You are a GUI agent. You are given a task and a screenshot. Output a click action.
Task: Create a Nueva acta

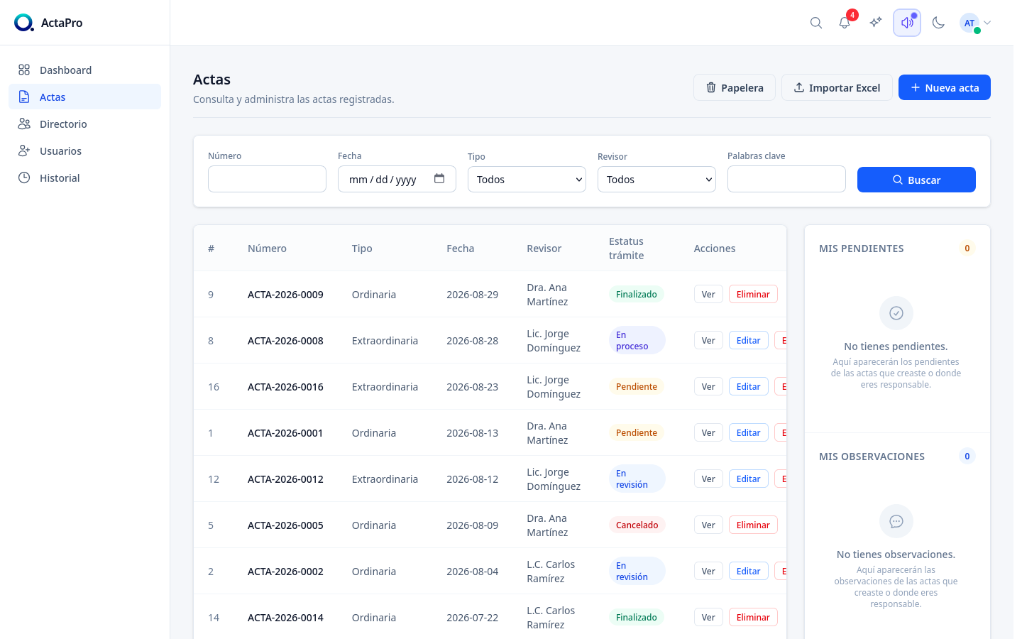[x=945, y=87]
